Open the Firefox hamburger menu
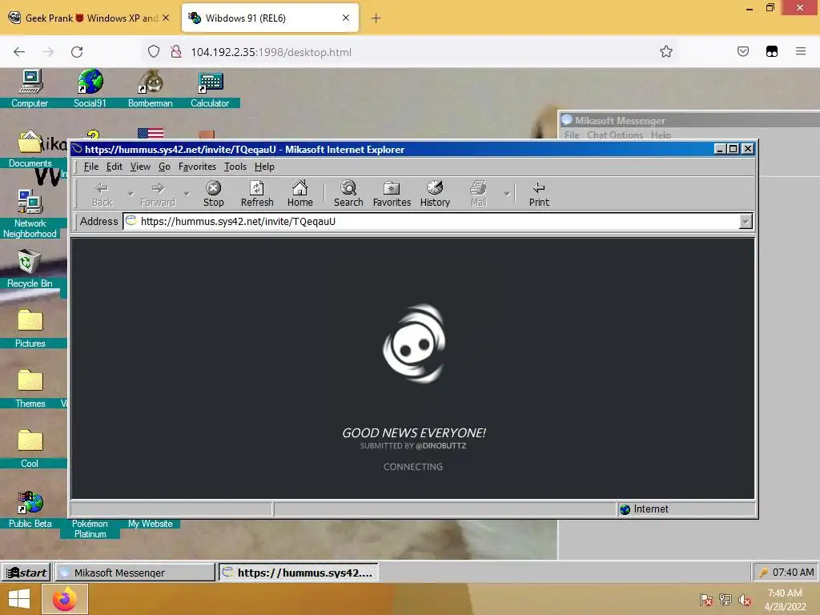Screen dimensions: 820x615 [801, 51]
